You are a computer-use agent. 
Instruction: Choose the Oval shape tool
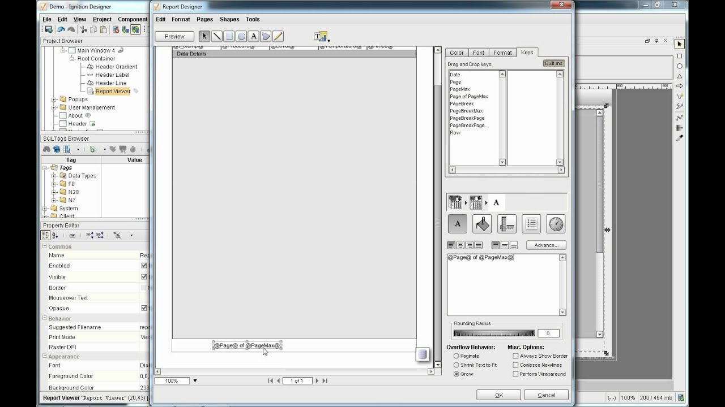tap(241, 36)
